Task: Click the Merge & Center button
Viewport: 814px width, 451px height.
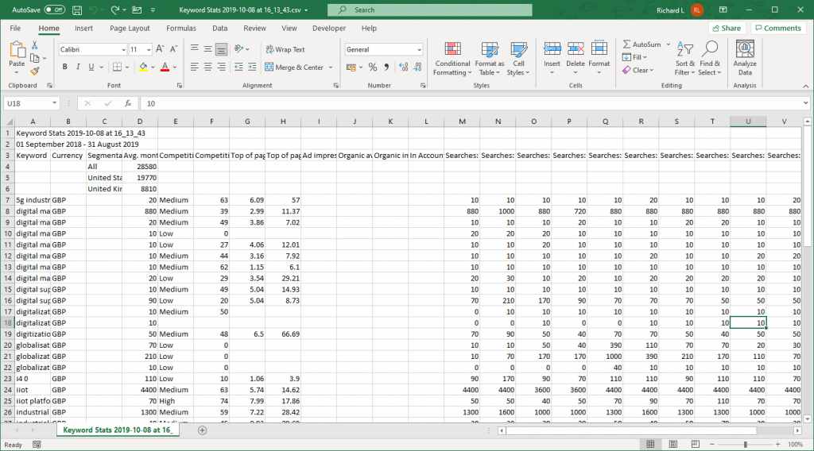Action: click(x=294, y=67)
